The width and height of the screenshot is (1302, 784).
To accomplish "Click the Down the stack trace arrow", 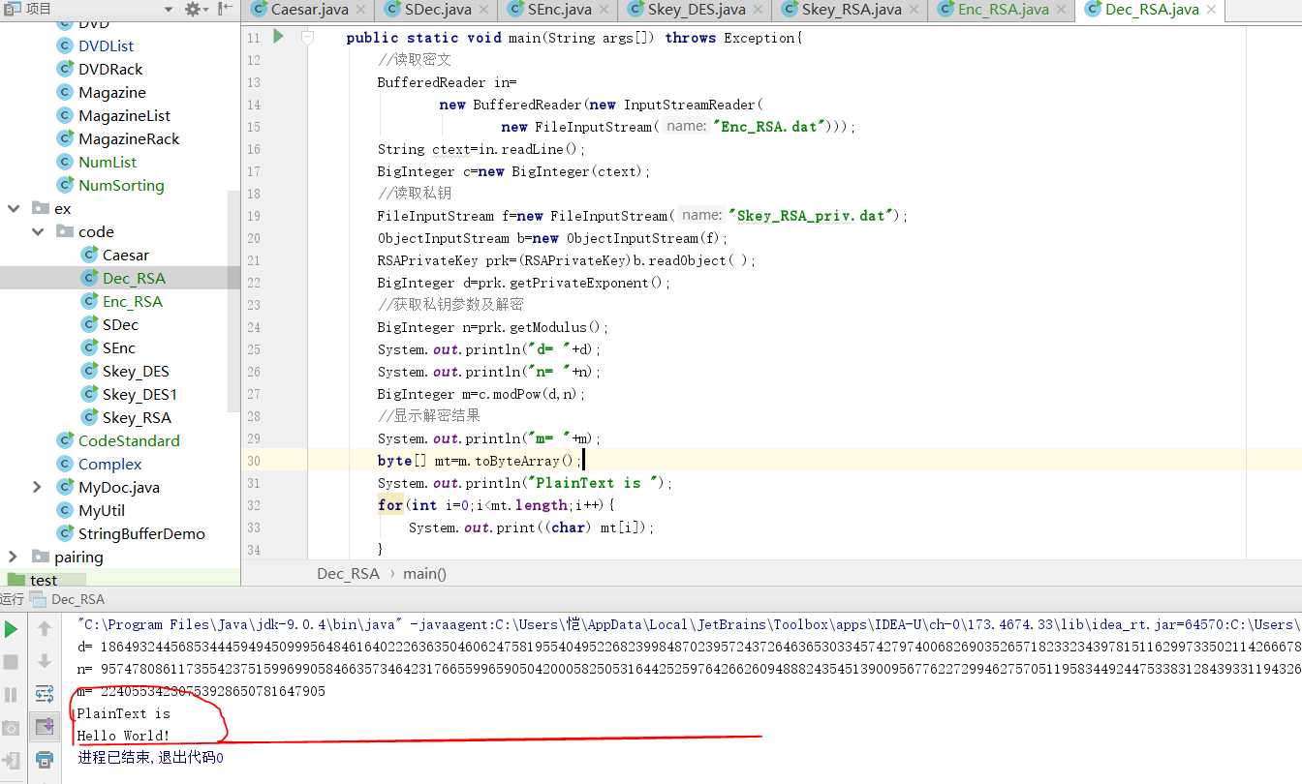I will tap(45, 662).
